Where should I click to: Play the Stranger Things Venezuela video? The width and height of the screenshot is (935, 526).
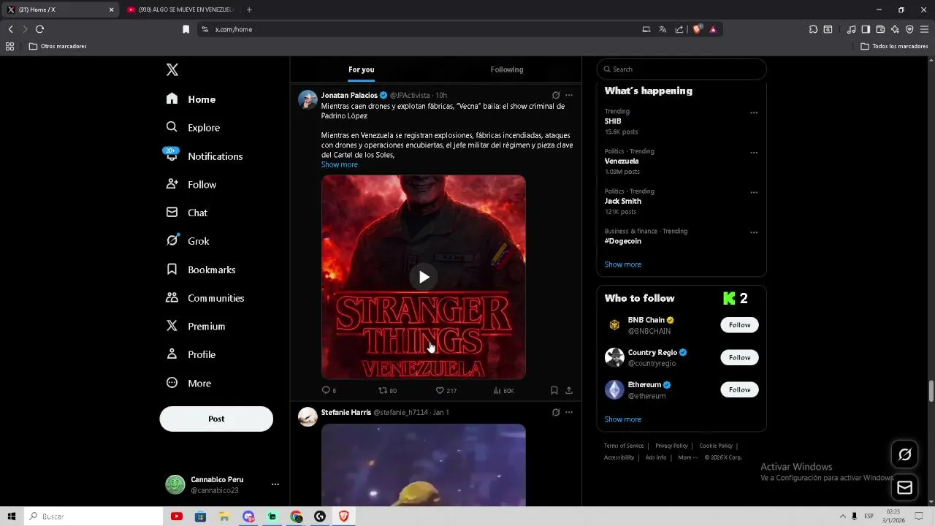click(424, 277)
